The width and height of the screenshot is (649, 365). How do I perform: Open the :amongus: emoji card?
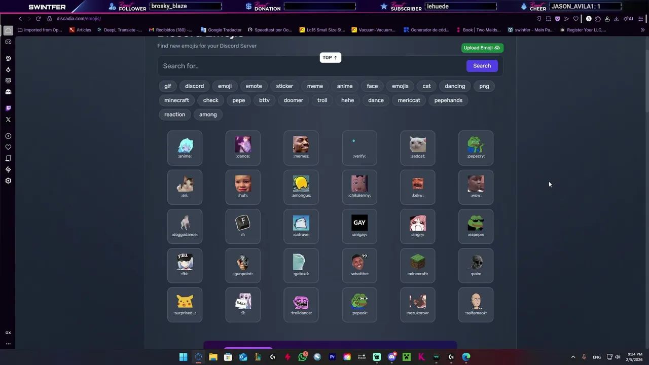[301, 187]
